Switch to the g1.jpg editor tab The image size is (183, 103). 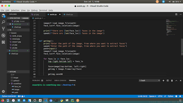click(37, 15)
